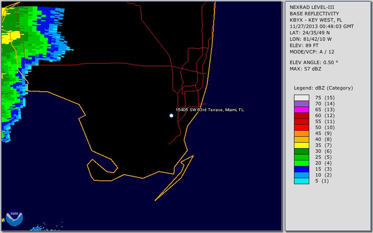
Task: Select the 5 dBZ cyan legend swatch
Action: tap(302, 181)
